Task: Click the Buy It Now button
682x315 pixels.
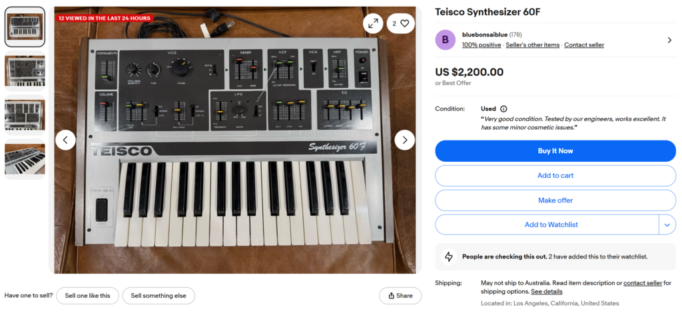Action: pyautogui.click(x=555, y=151)
